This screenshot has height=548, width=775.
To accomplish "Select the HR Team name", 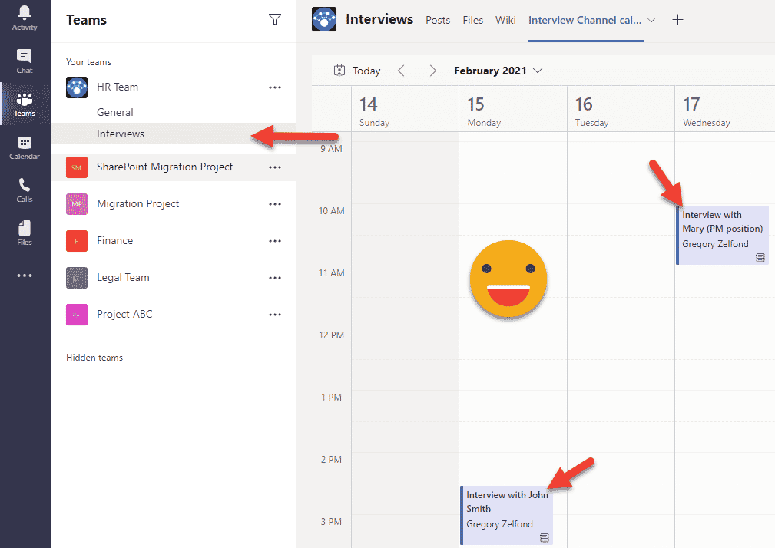I will (118, 87).
